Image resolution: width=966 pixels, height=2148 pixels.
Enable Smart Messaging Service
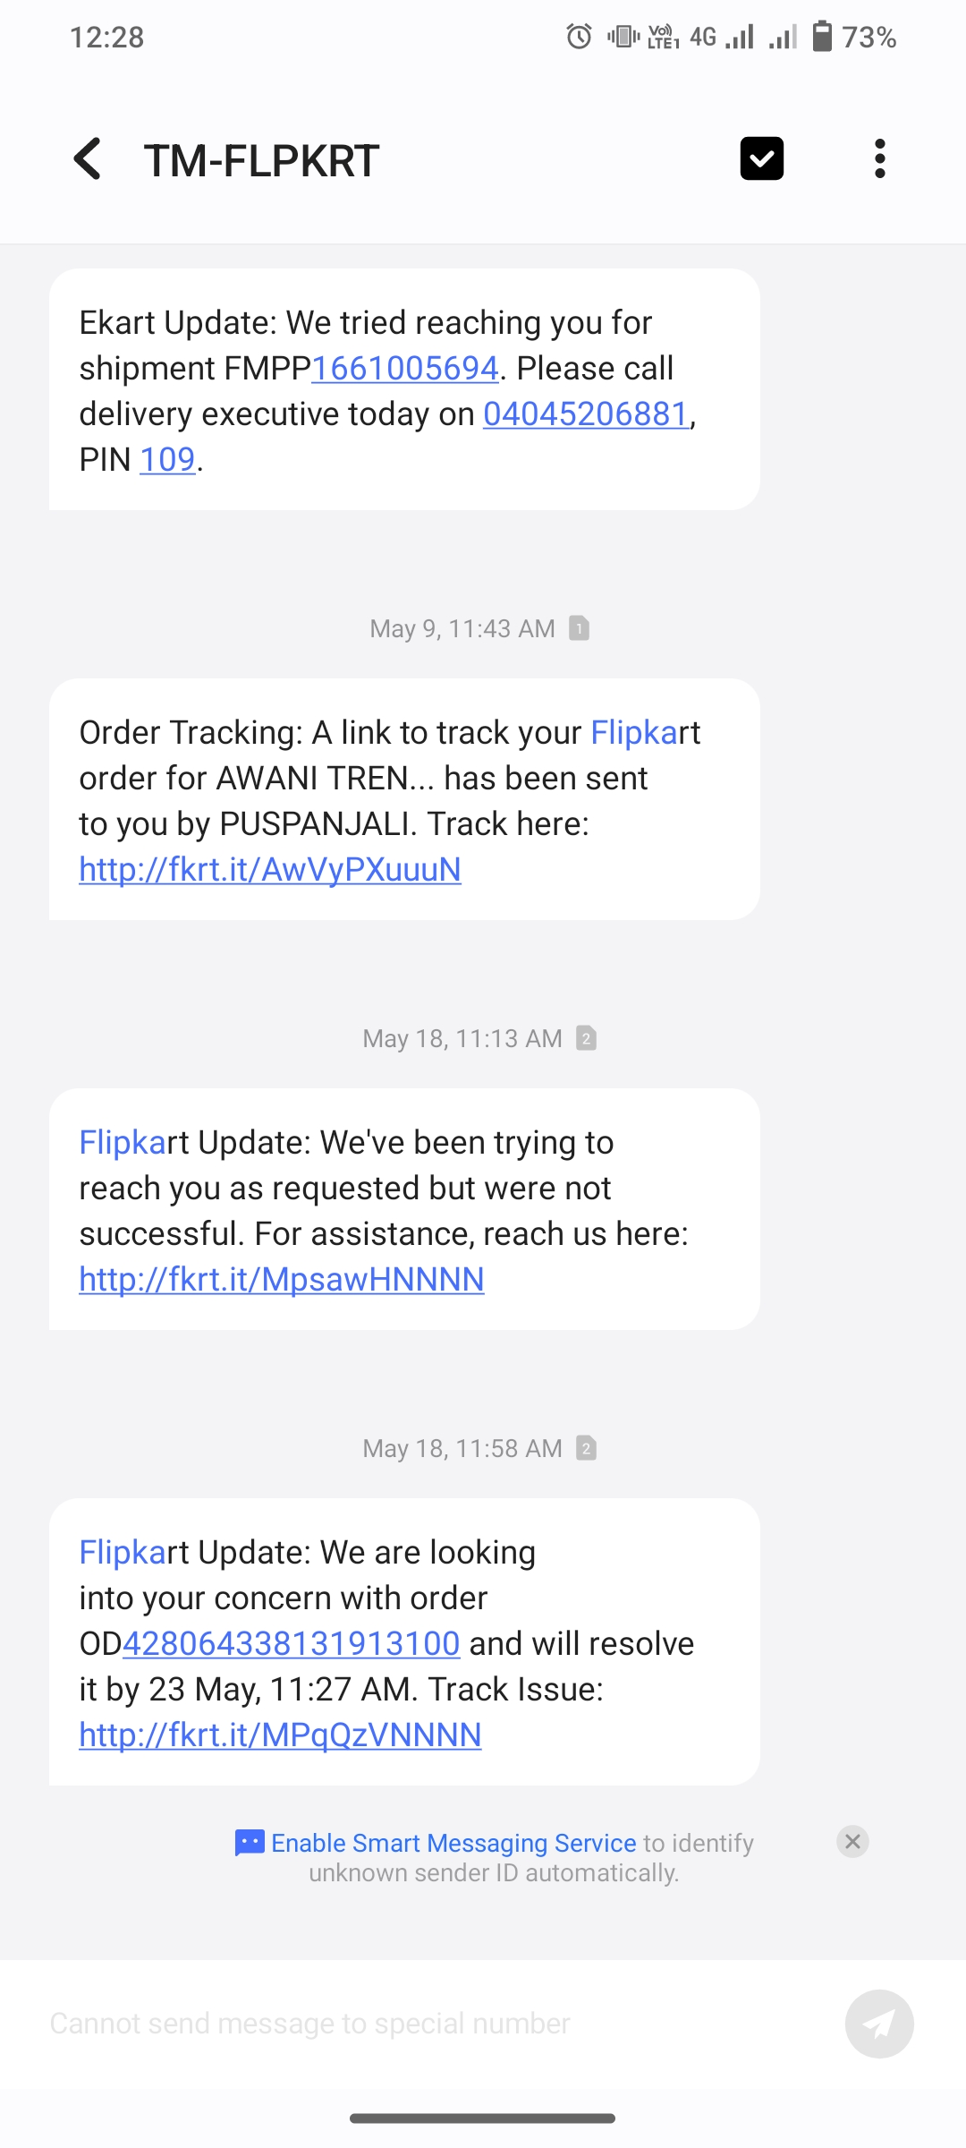pyautogui.click(x=453, y=1843)
